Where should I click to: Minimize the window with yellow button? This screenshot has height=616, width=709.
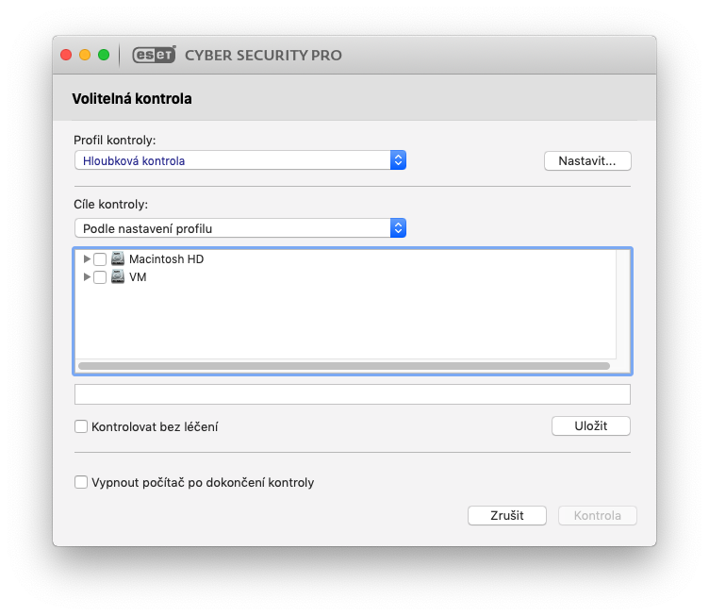(85, 55)
